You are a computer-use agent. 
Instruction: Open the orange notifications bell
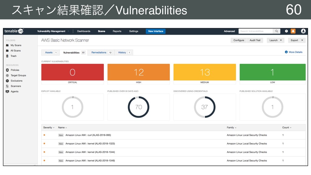(293, 31)
